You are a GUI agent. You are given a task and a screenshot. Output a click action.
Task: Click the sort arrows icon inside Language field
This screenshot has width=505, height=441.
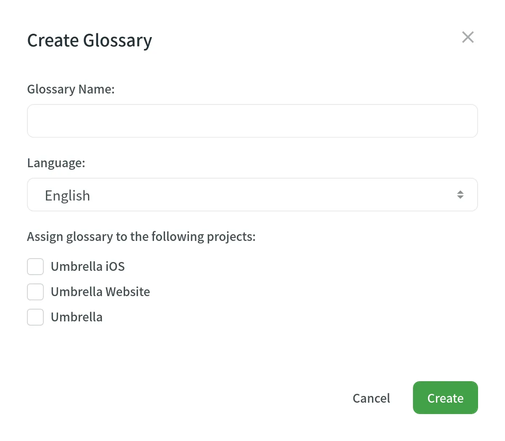[x=460, y=195]
